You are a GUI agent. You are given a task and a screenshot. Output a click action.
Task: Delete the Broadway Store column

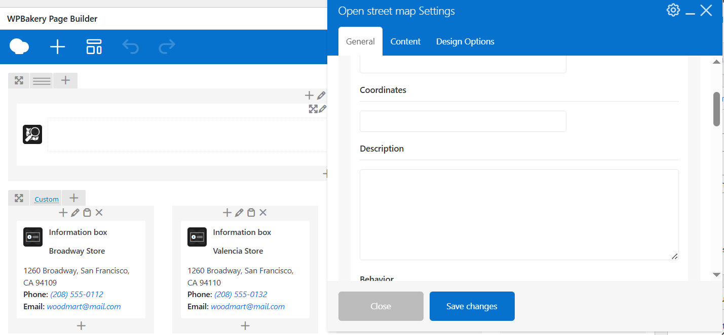[x=99, y=213]
